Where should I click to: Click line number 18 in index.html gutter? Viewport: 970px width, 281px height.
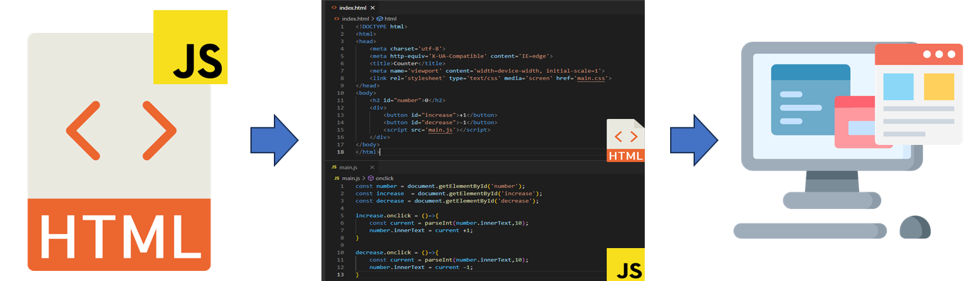click(x=341, y=151)
